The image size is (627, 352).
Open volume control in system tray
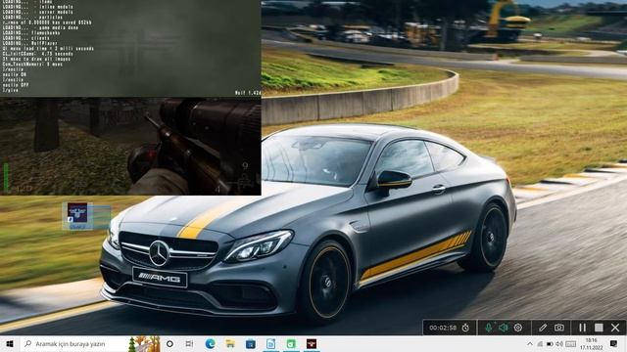(559, 343)
